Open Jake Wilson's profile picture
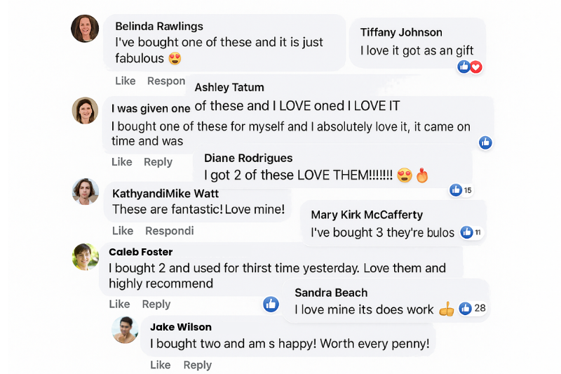The image size is (561, 374). 125,330
